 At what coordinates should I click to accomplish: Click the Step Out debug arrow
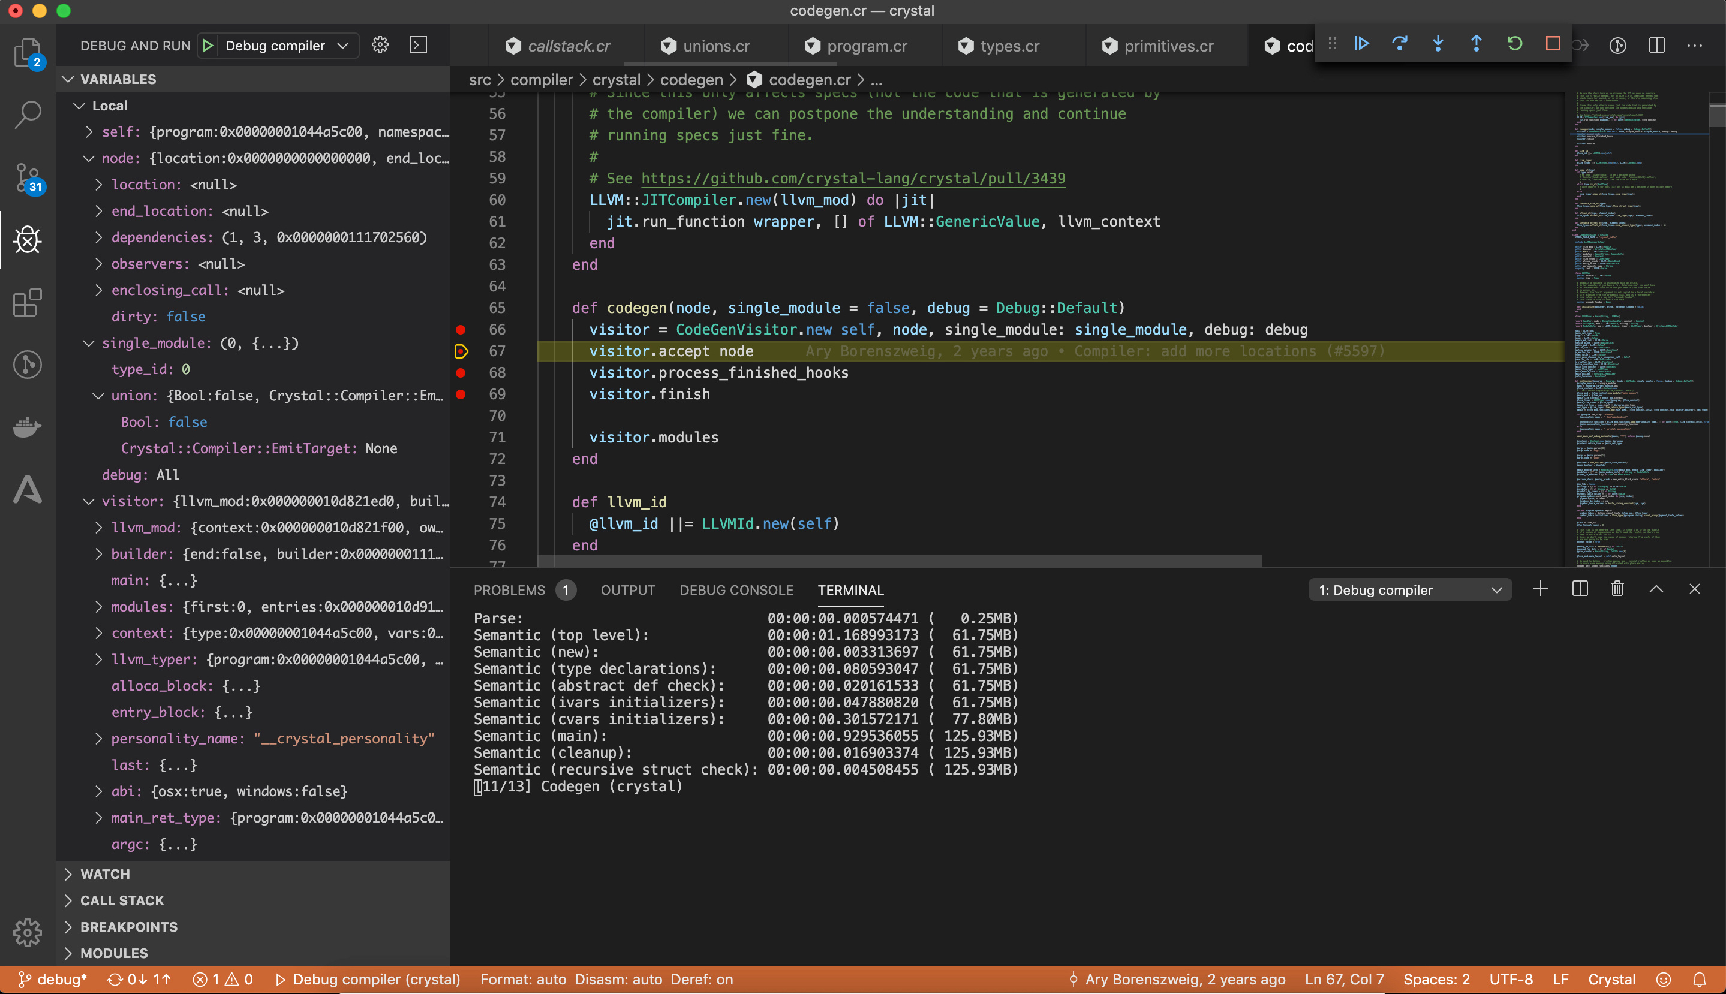pos(1476,44)
